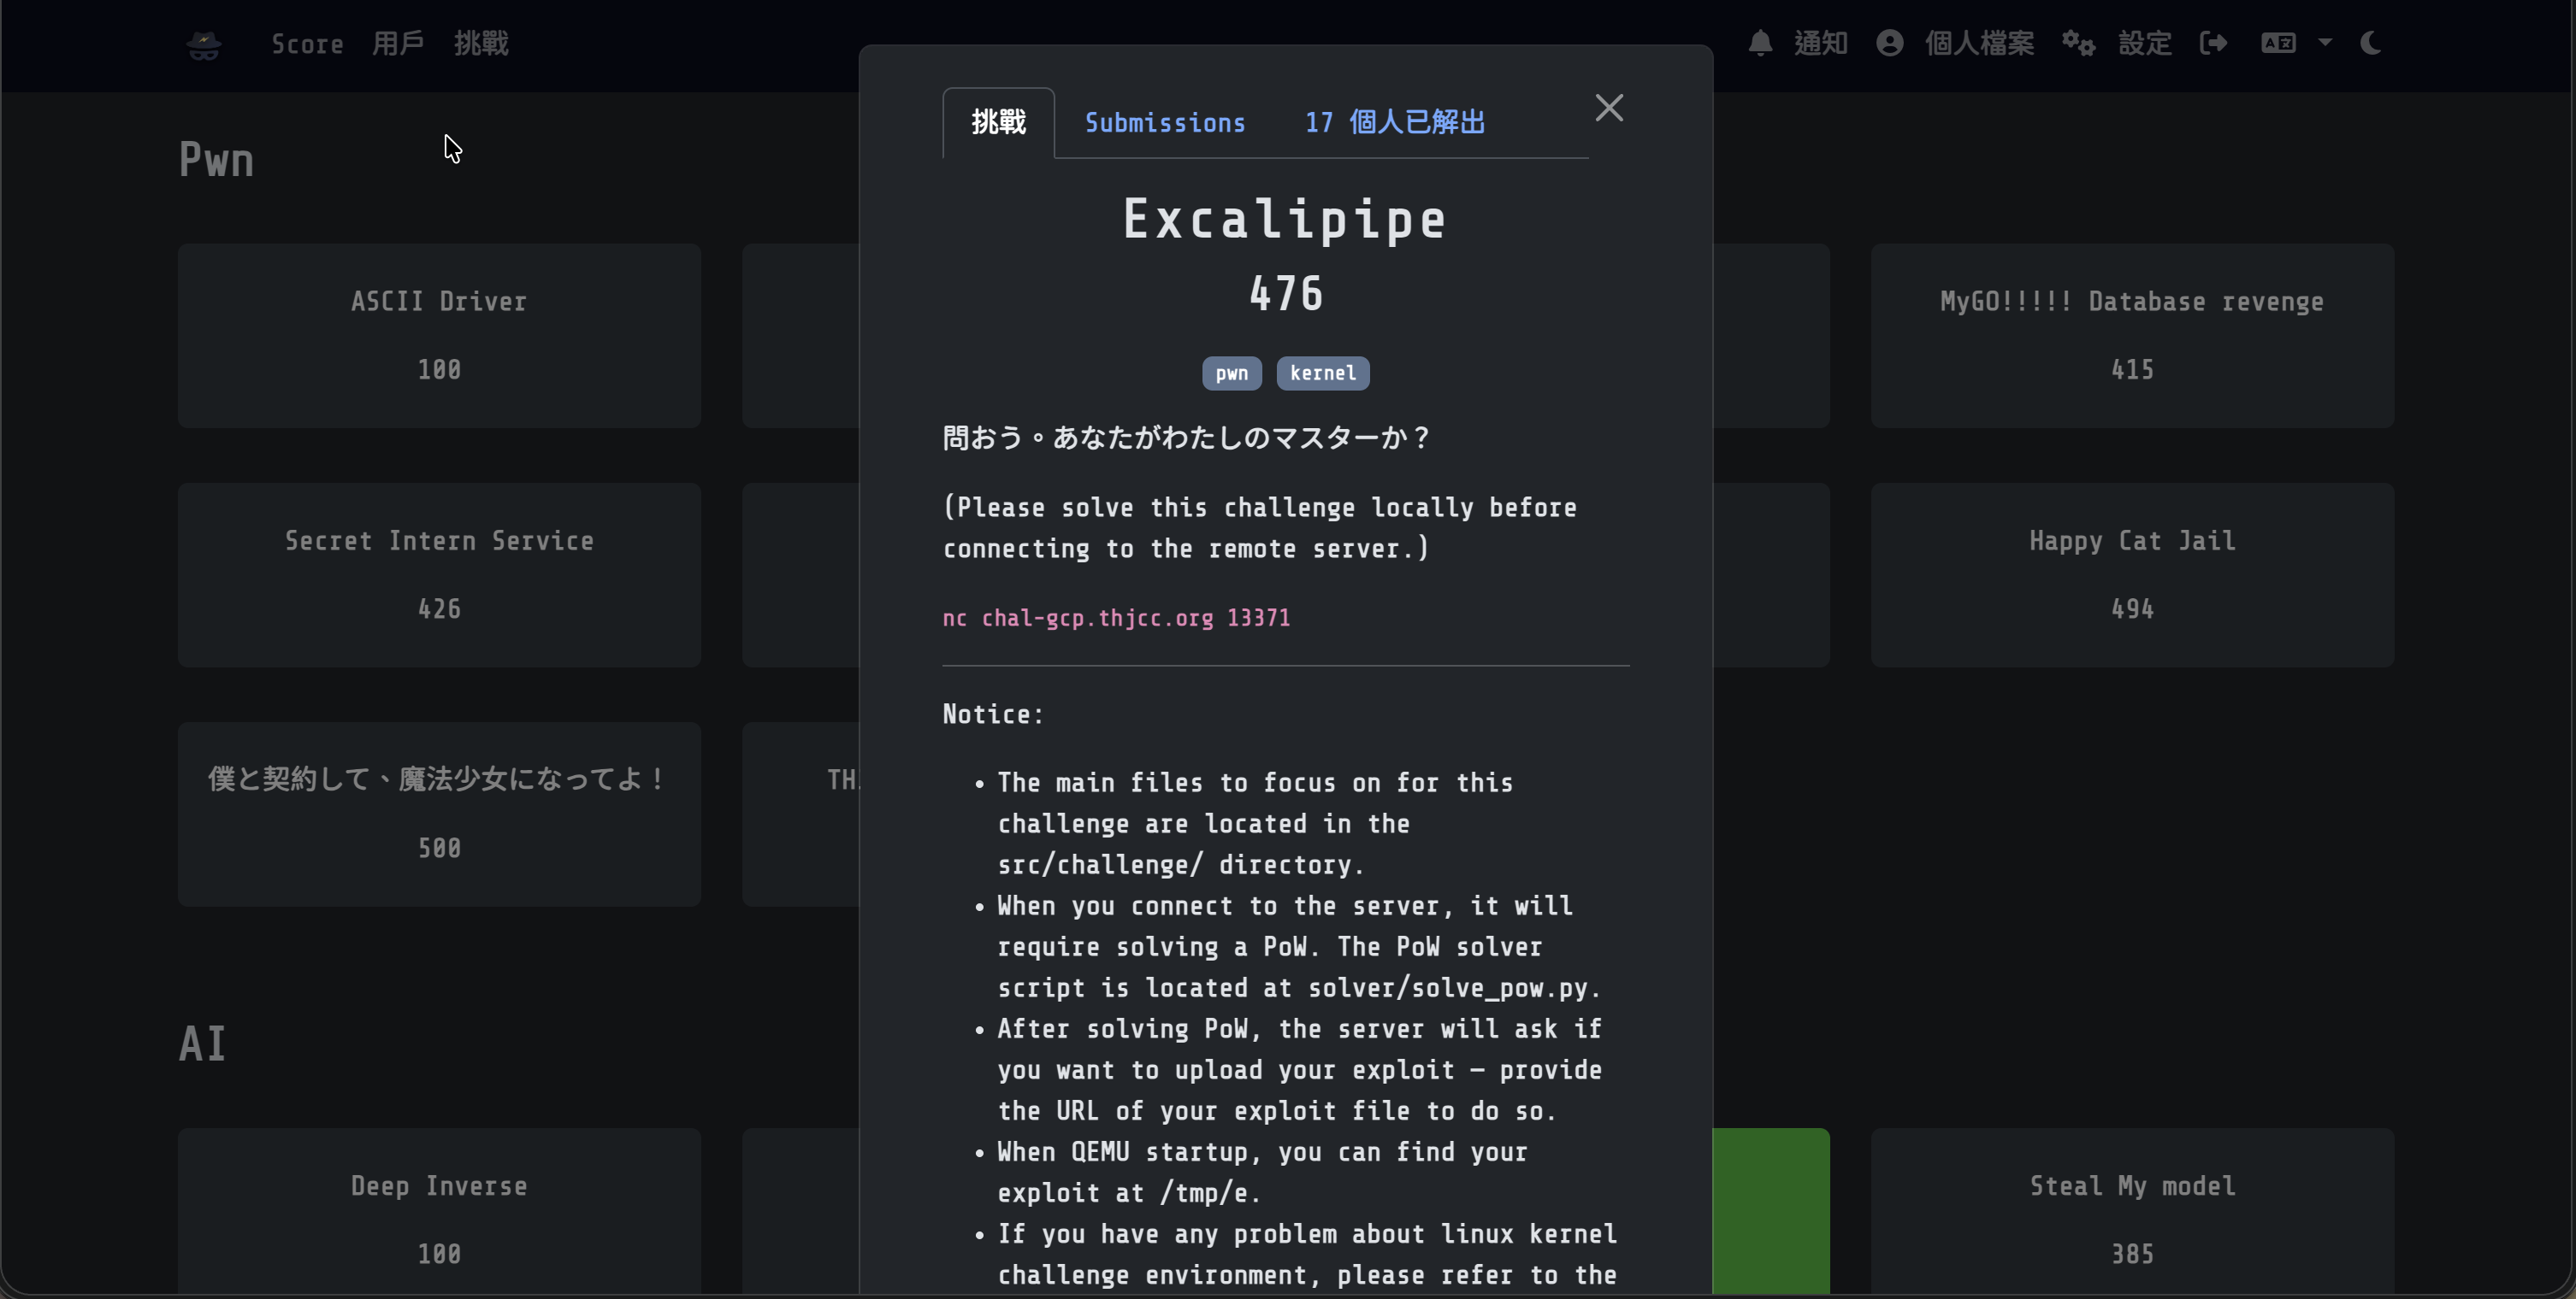Click the kernel tag badge
The height and width of the screenshot is (1299, 2576).
click(x=1322, y=373)
